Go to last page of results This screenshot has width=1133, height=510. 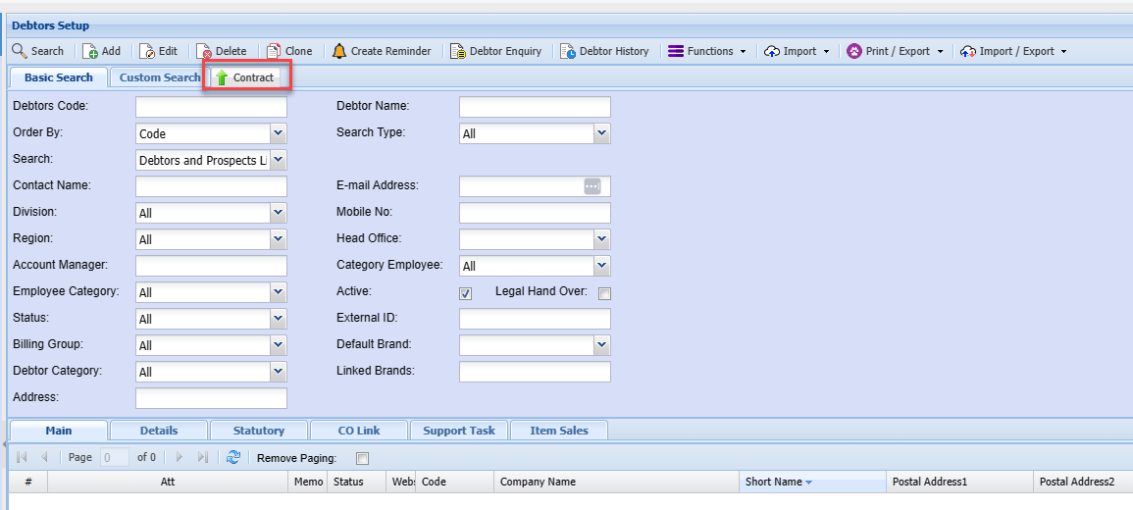(202, 457)
